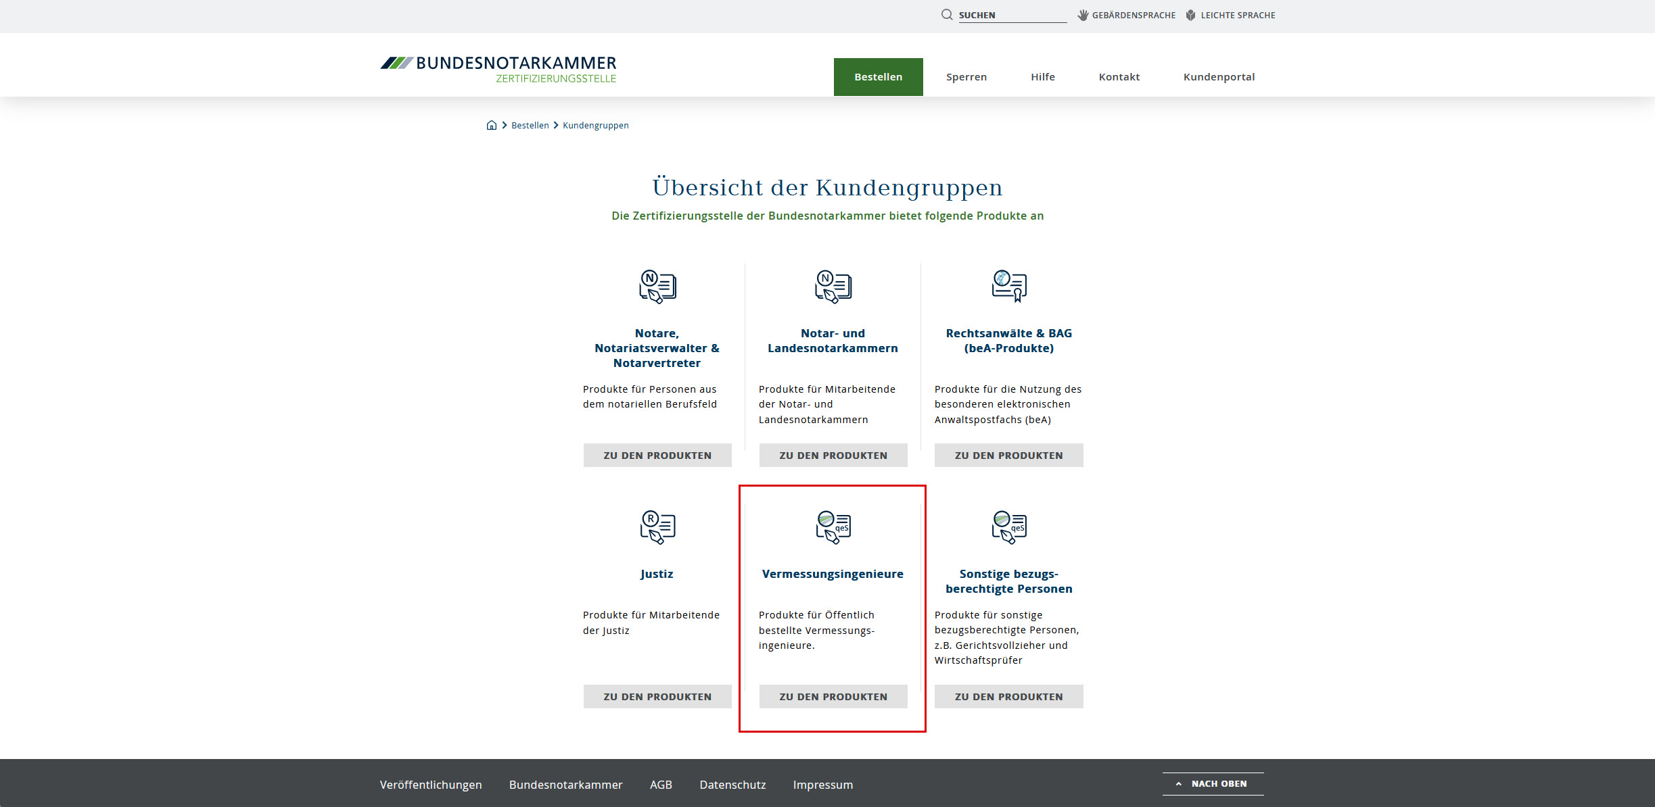Click the up arrow beside Nach oben
Image resolution: width=1655 pixels, height=807 pixels.
pos(1179,784)
